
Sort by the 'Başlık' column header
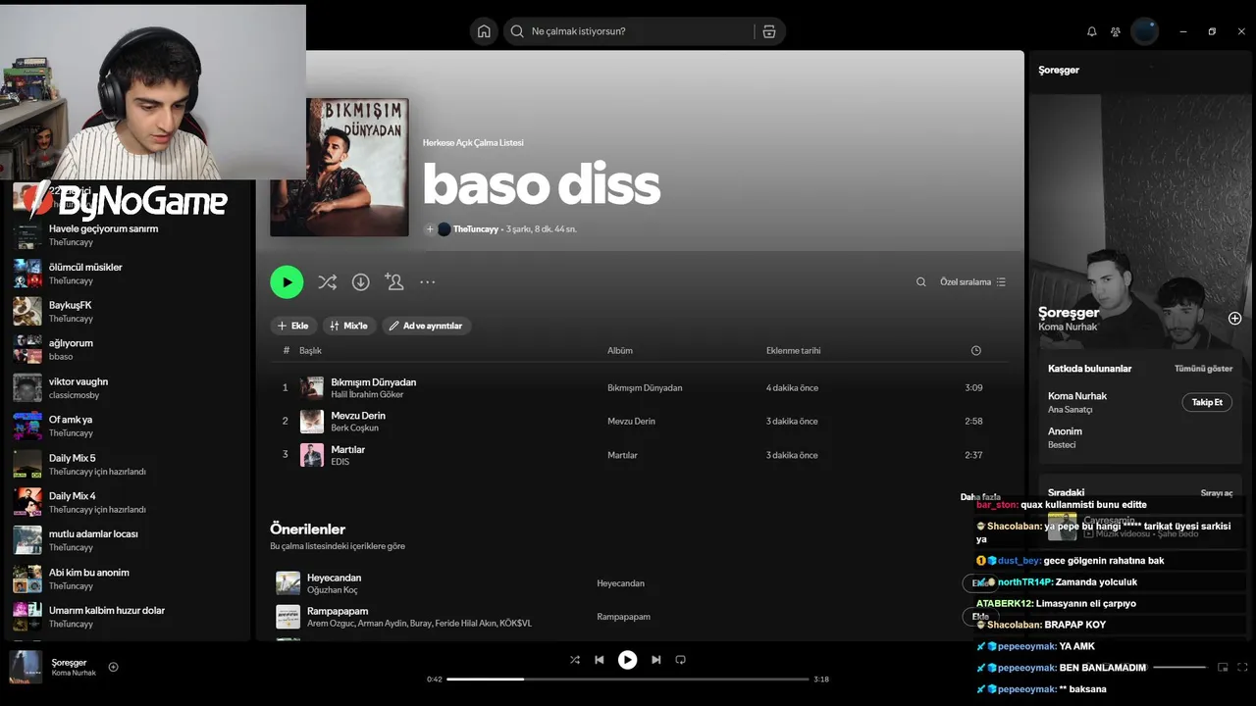[310, 350]
